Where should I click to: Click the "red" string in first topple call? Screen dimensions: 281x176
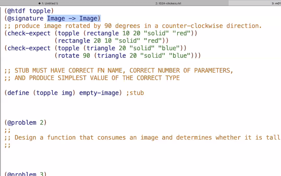(182, 33)
